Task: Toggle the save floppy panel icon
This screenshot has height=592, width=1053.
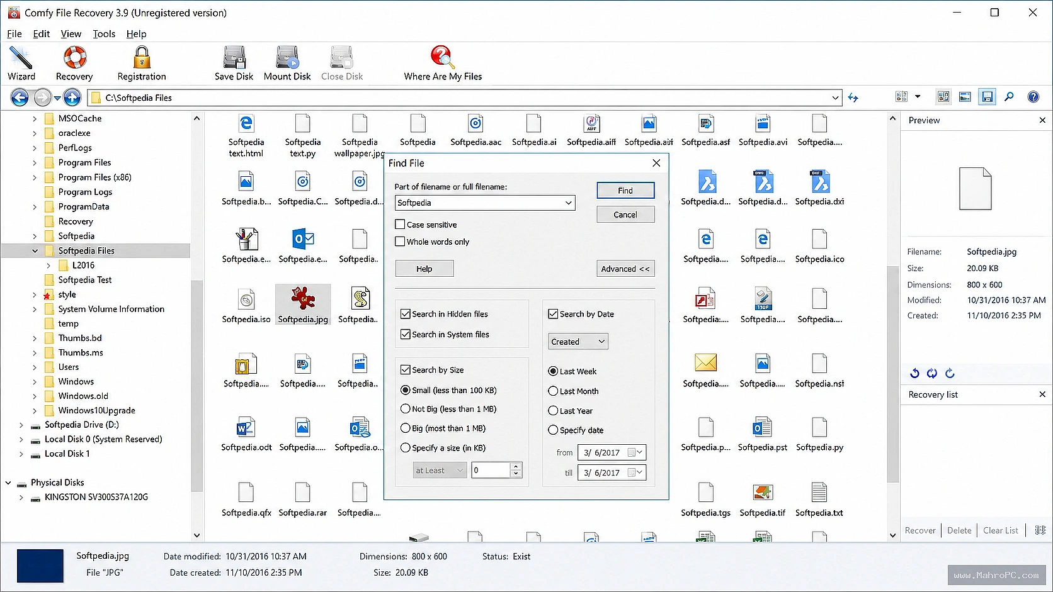Action: click(x=987, y=97)
